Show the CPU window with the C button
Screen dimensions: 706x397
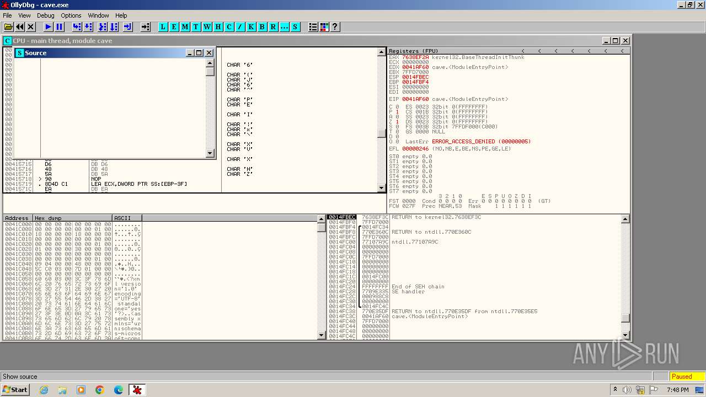coord(229,26)
